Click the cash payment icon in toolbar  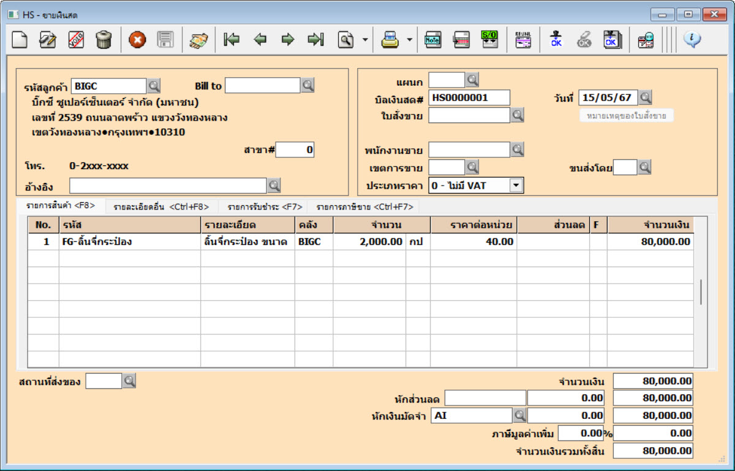[x=198, y=40]
